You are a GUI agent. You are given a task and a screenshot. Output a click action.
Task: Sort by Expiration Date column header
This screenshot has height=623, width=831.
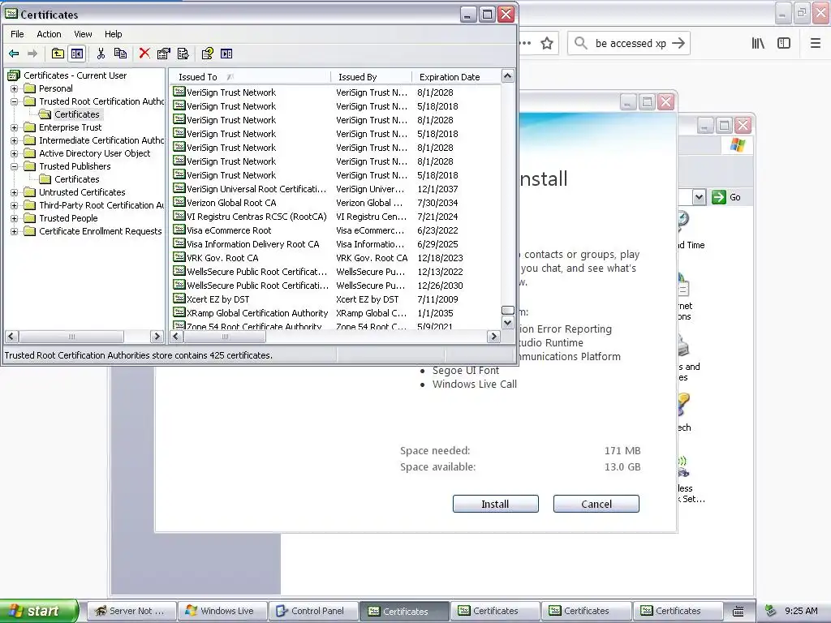pyautogui.click(x=456, y=77)
